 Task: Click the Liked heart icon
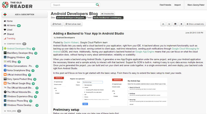click(5, 30)
